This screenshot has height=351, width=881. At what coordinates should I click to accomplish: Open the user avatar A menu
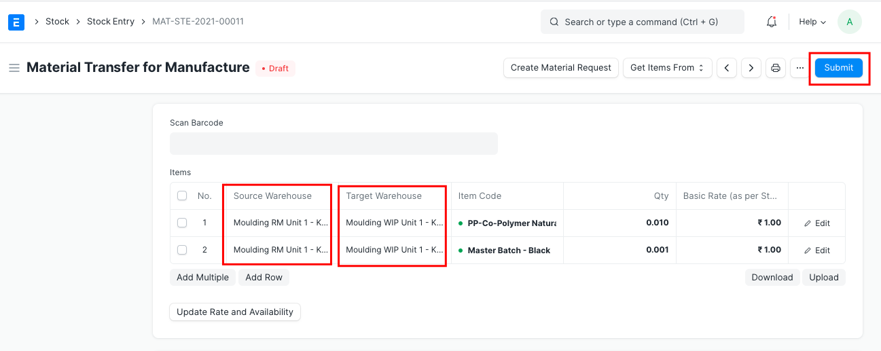849,22
